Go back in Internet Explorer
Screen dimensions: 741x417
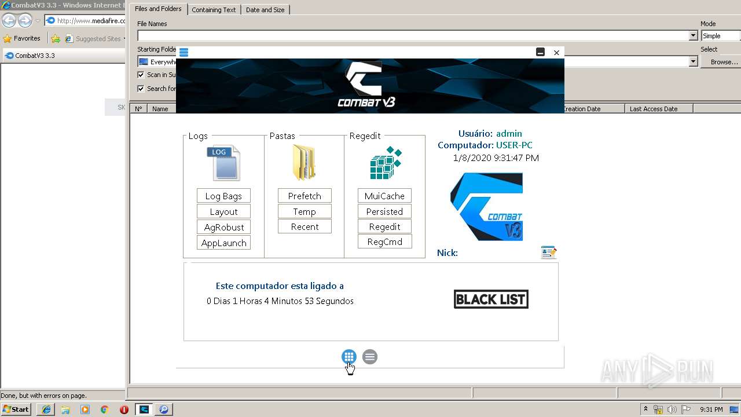coord(9,21)
